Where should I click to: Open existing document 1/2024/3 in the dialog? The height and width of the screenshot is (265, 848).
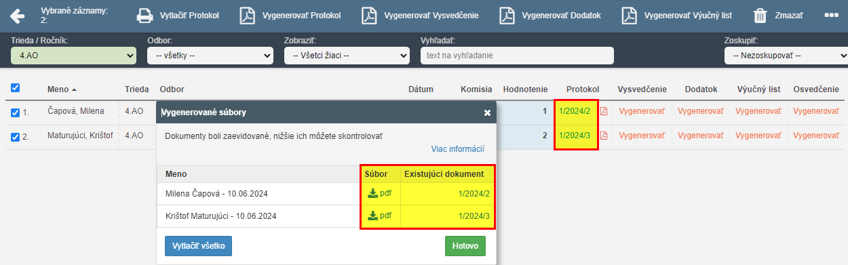pyautogui.click(x=474, y=217)
